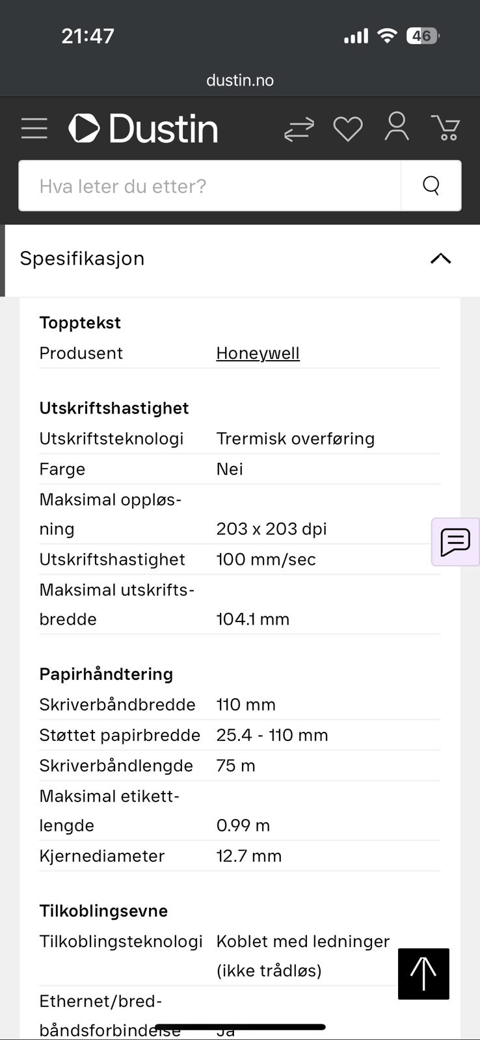The image size is (480, 1040).
Task: Tap the dustin.no address bar
Action: (x=240, y=81)
